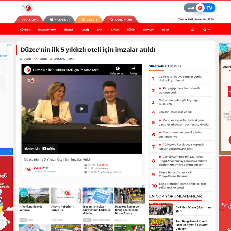Select the GAZETE tab
The image size is (231, 231).
(90, 20)
